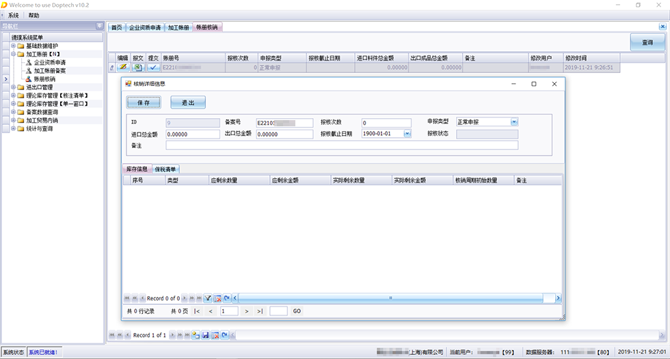Click the 系统已就绪! status bar text

[x=42, y=352]
